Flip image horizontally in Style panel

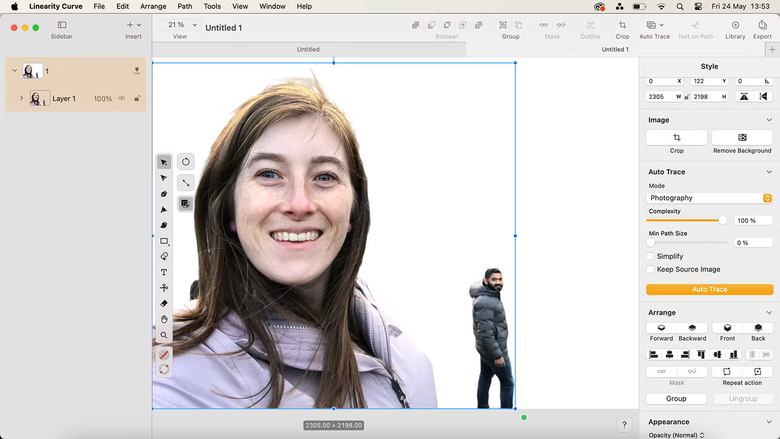(x=744, y=97)
